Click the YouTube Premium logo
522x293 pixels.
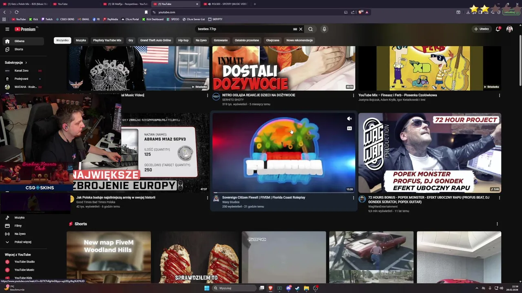tap(25, 29)
